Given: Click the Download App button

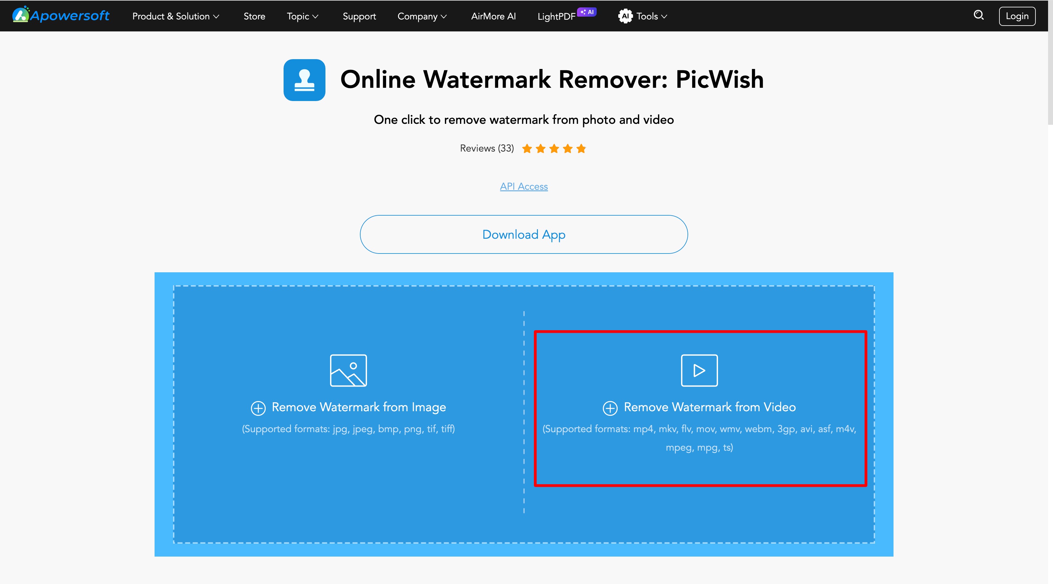Looking at the screenshot, I should point(524,234).
